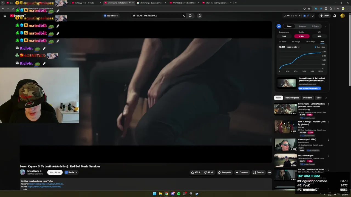
Task: Open more actions ellipsis under video
Action: [270, 172]
